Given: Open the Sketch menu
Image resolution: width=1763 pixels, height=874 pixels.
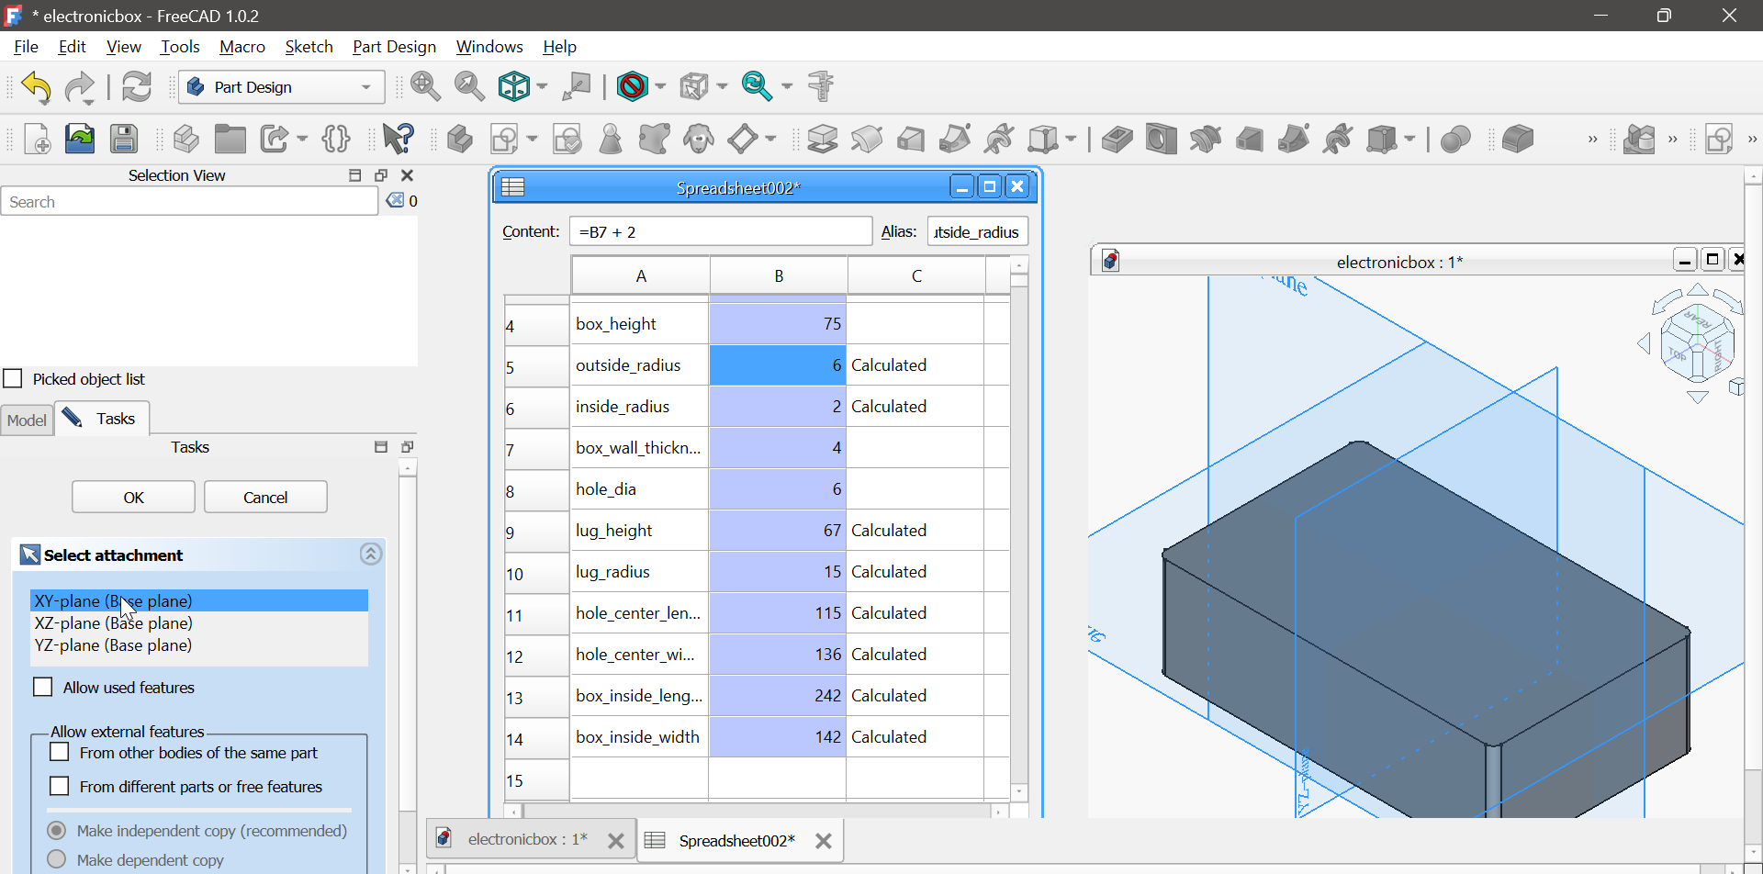Looking at the screenshot, I should point(309,47).
